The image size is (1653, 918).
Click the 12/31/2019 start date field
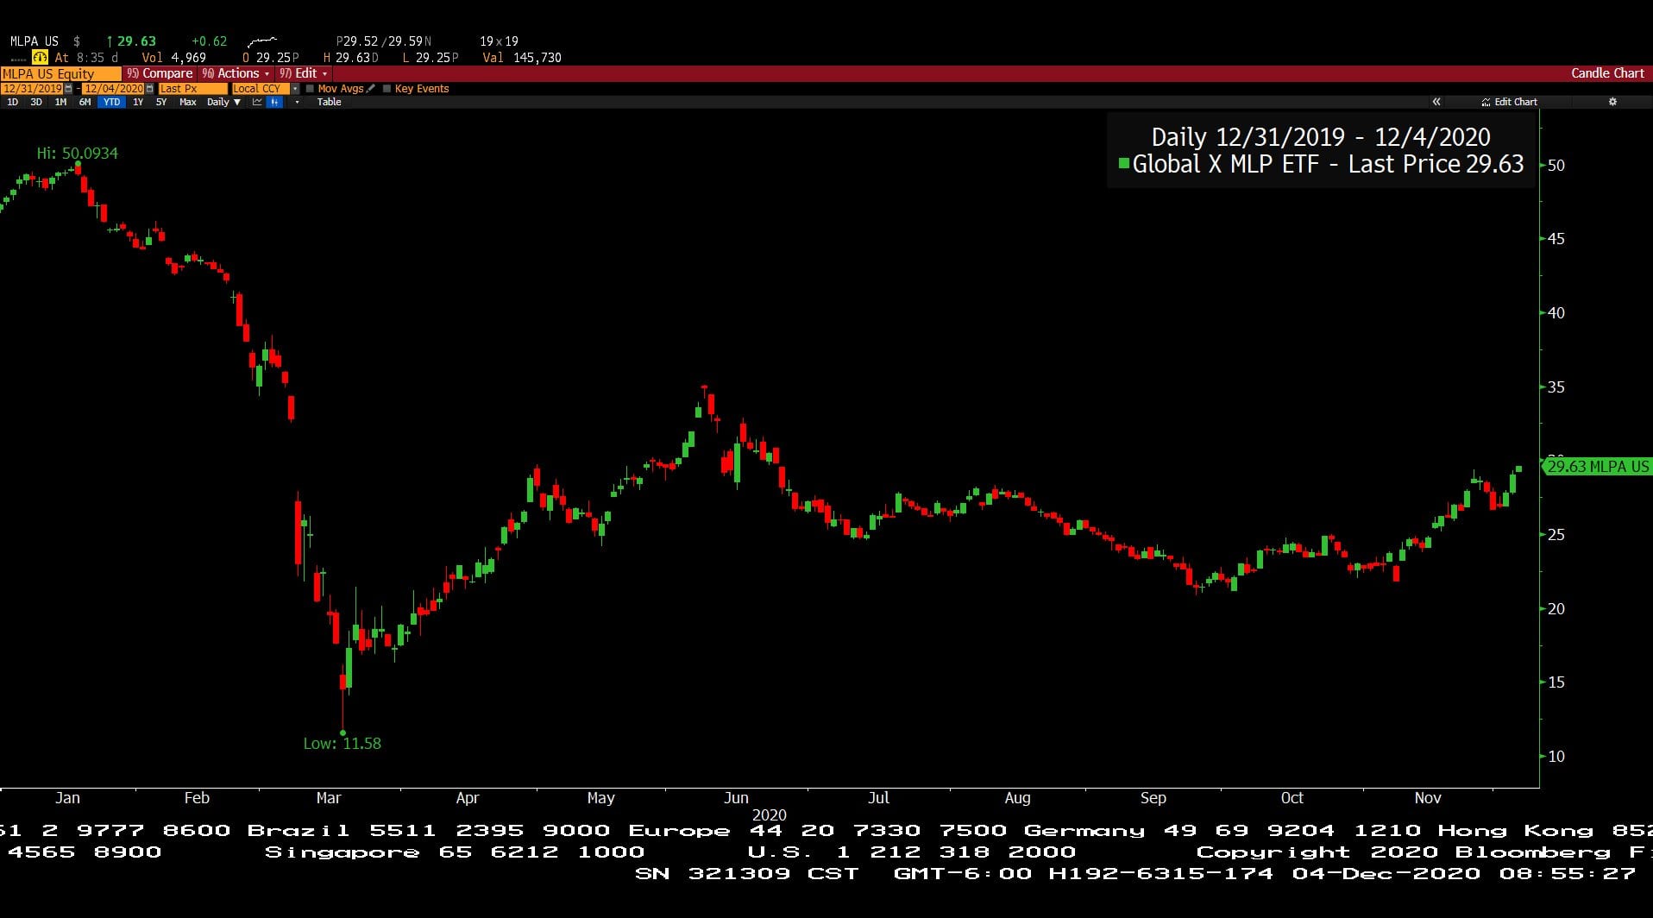pyautogui.click(x=32, y=89)
